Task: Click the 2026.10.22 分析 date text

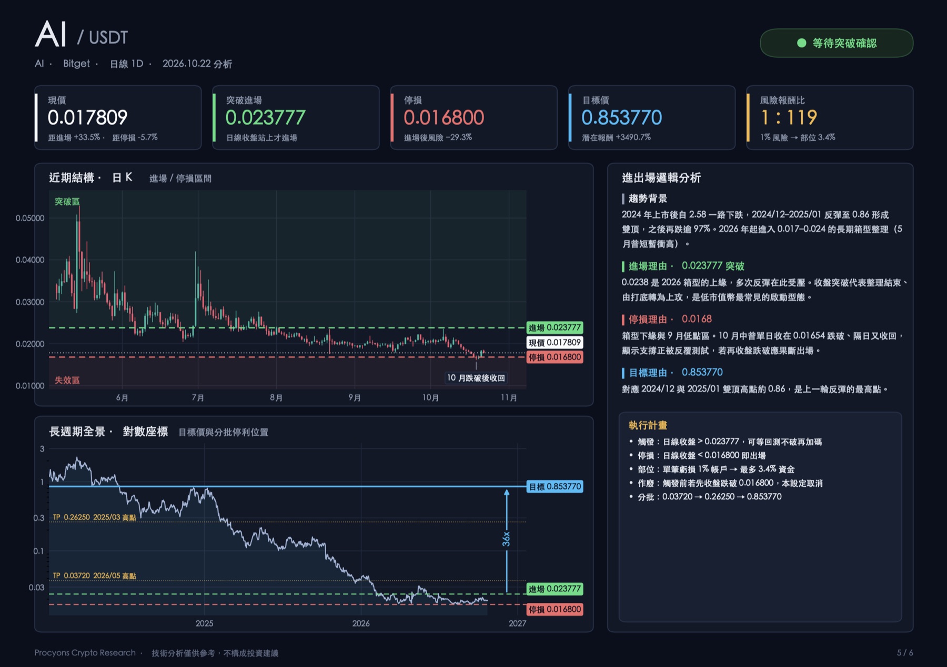Action: [197, 64]
